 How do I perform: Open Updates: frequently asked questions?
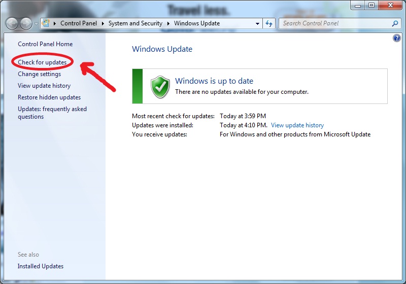[x=52, y=113]
